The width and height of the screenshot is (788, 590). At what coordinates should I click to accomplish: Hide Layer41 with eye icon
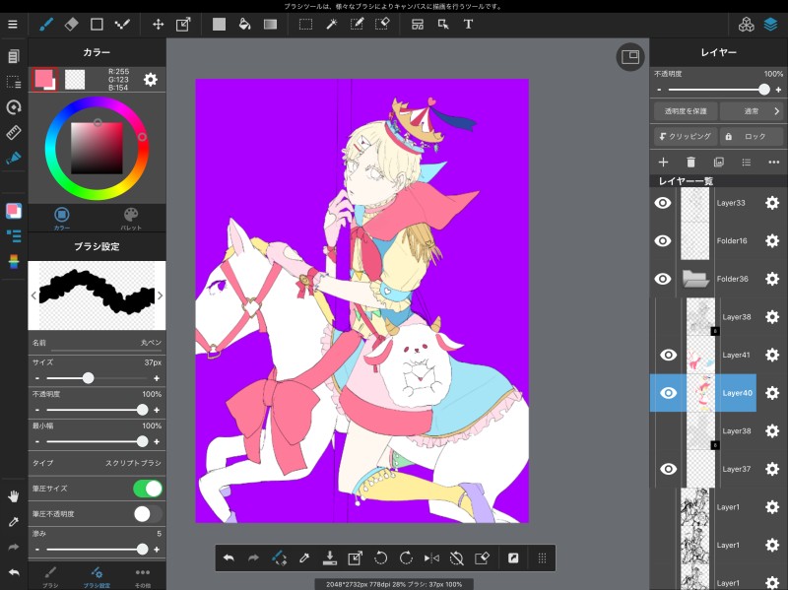pos(669,355)
